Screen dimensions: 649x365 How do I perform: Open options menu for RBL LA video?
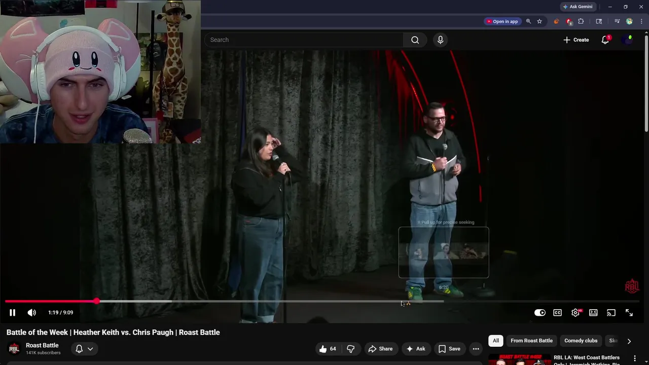(x=634, y=359)
